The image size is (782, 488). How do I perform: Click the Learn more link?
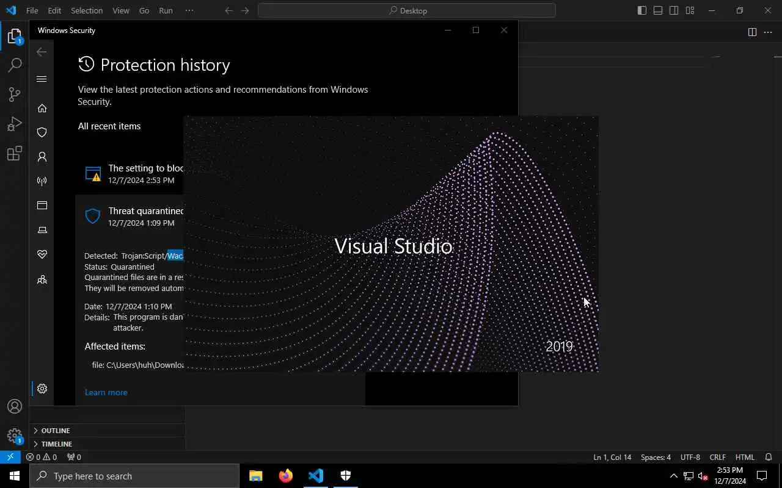coord(106,392)
